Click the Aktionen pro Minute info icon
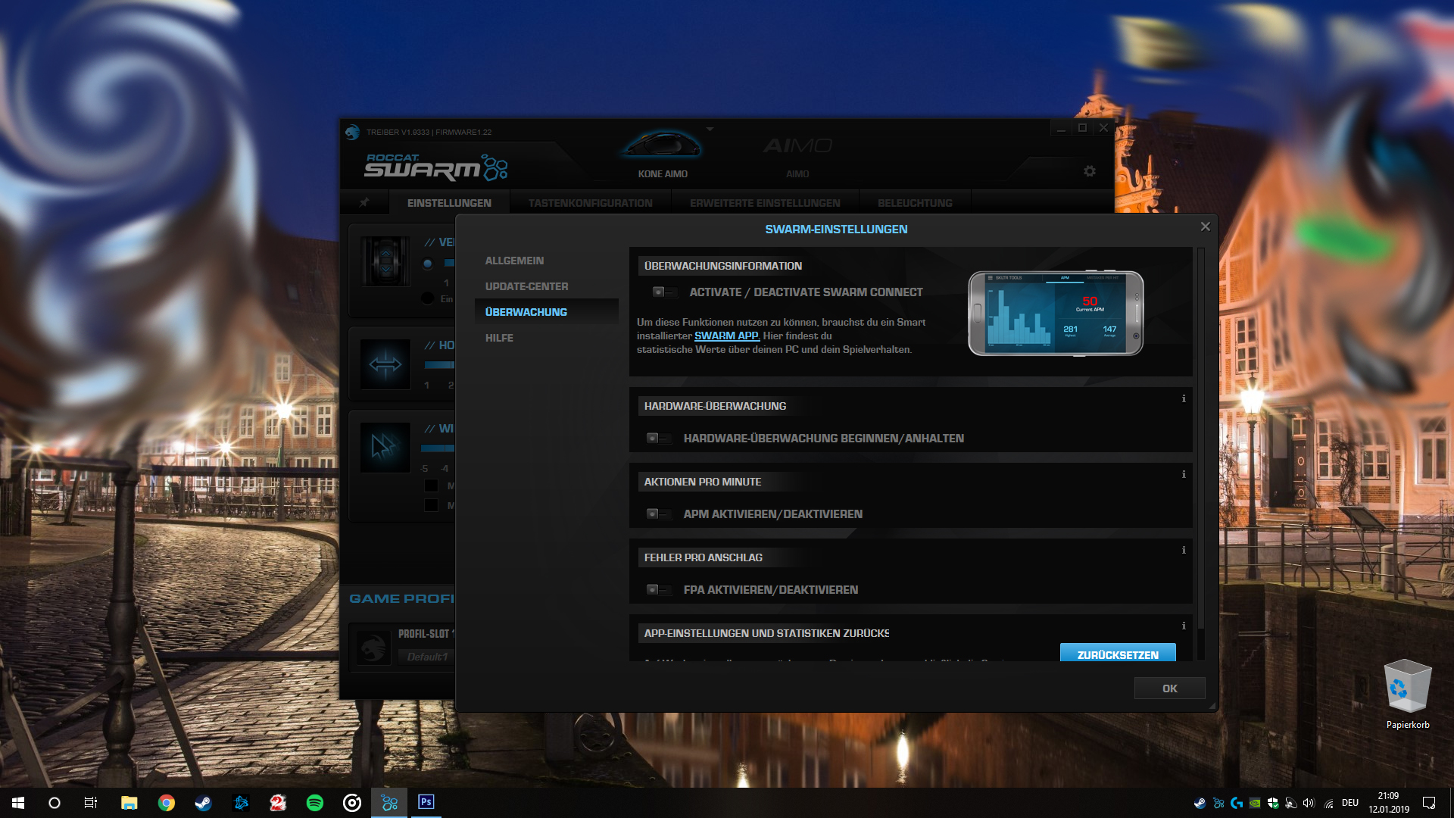This screenshot has width=1454, height=818. point(1184,474)
